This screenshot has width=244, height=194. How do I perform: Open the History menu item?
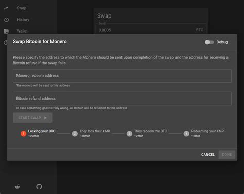tap(23, 20)
